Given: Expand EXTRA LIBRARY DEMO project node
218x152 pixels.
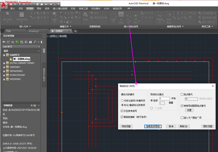Looking at the screenshot, I should (4, 63).
